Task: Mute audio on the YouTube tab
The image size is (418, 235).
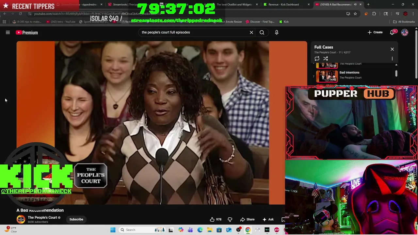Action: pyautogui.click(x=355, y=5)
